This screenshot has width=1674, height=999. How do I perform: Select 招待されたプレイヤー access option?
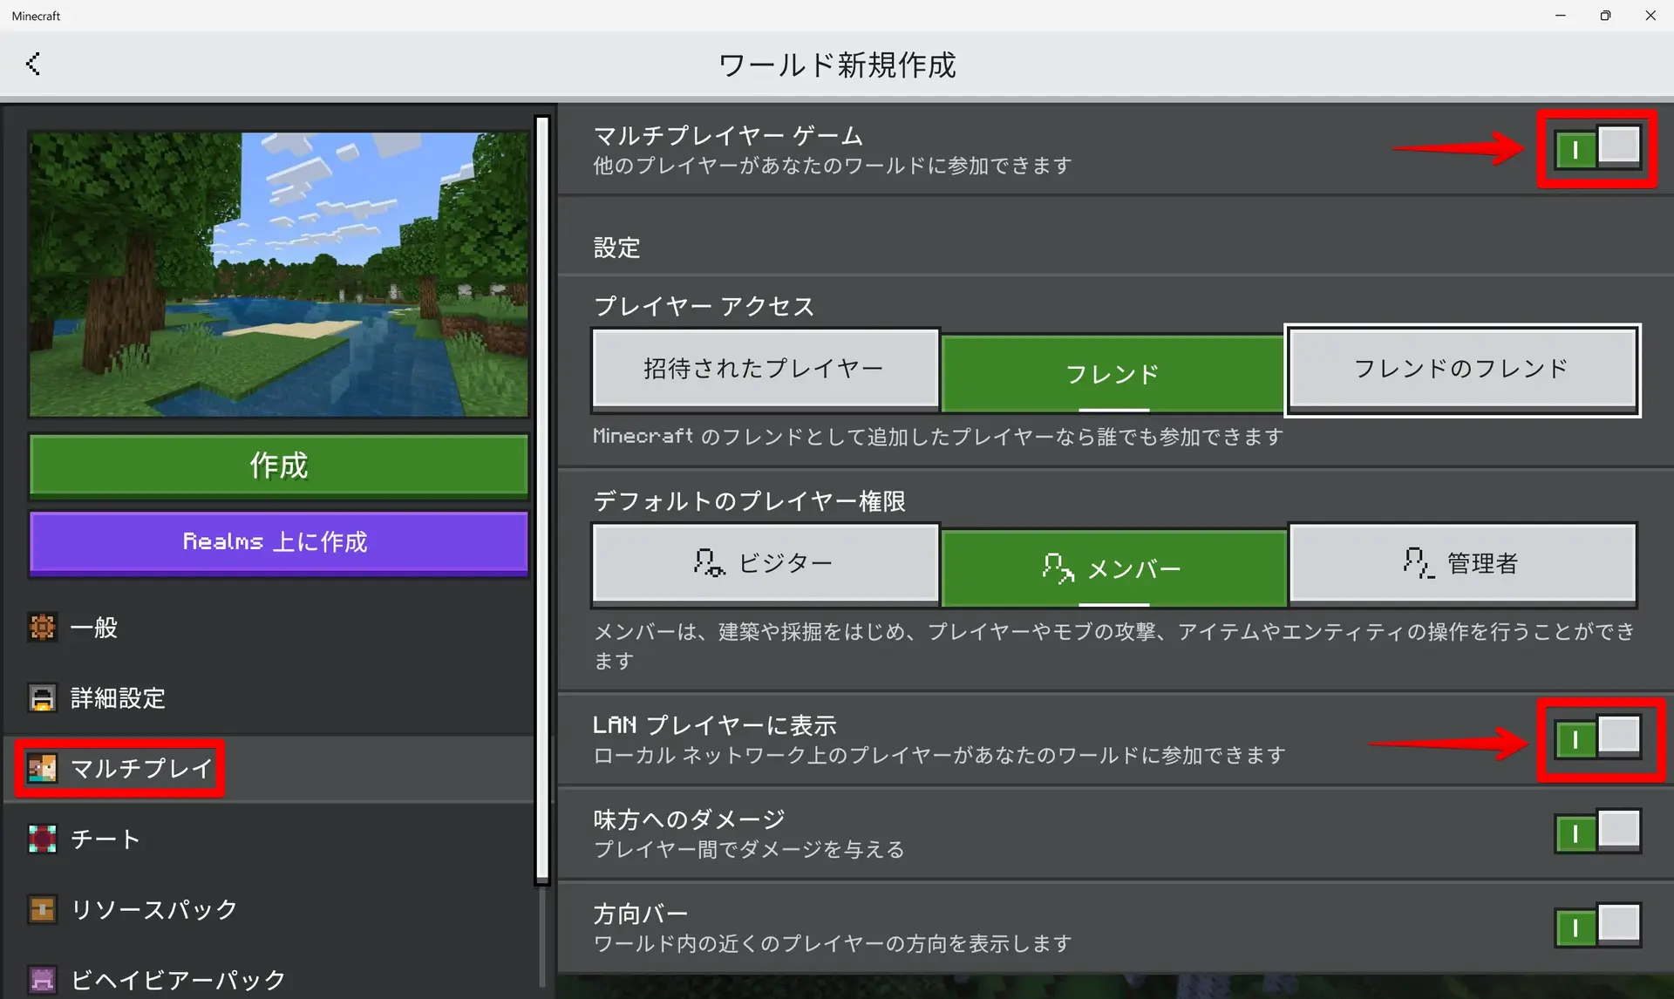click(765, 369)
